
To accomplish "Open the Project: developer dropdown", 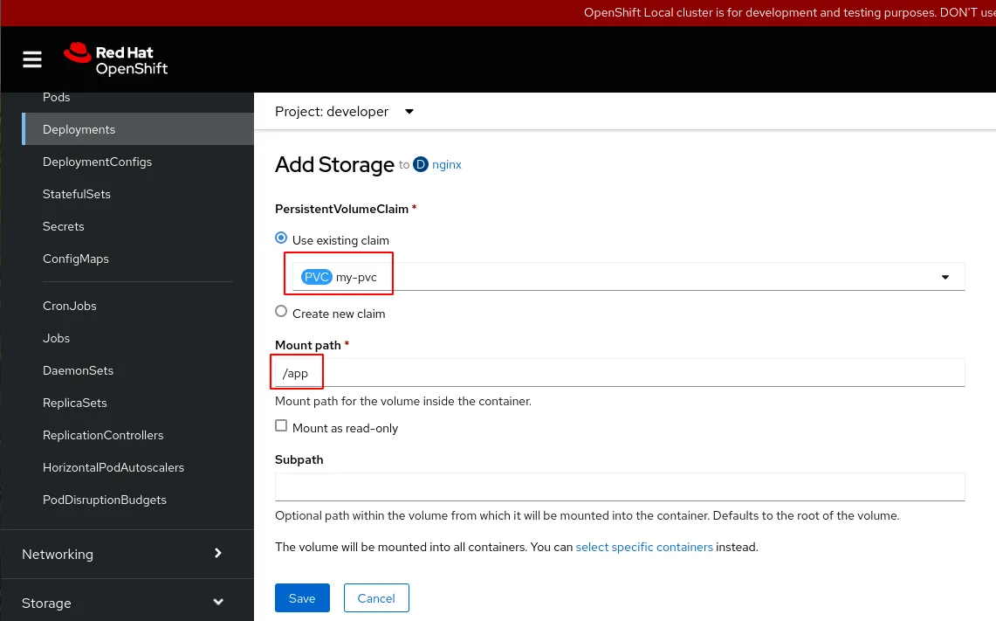I will point(345,112).
